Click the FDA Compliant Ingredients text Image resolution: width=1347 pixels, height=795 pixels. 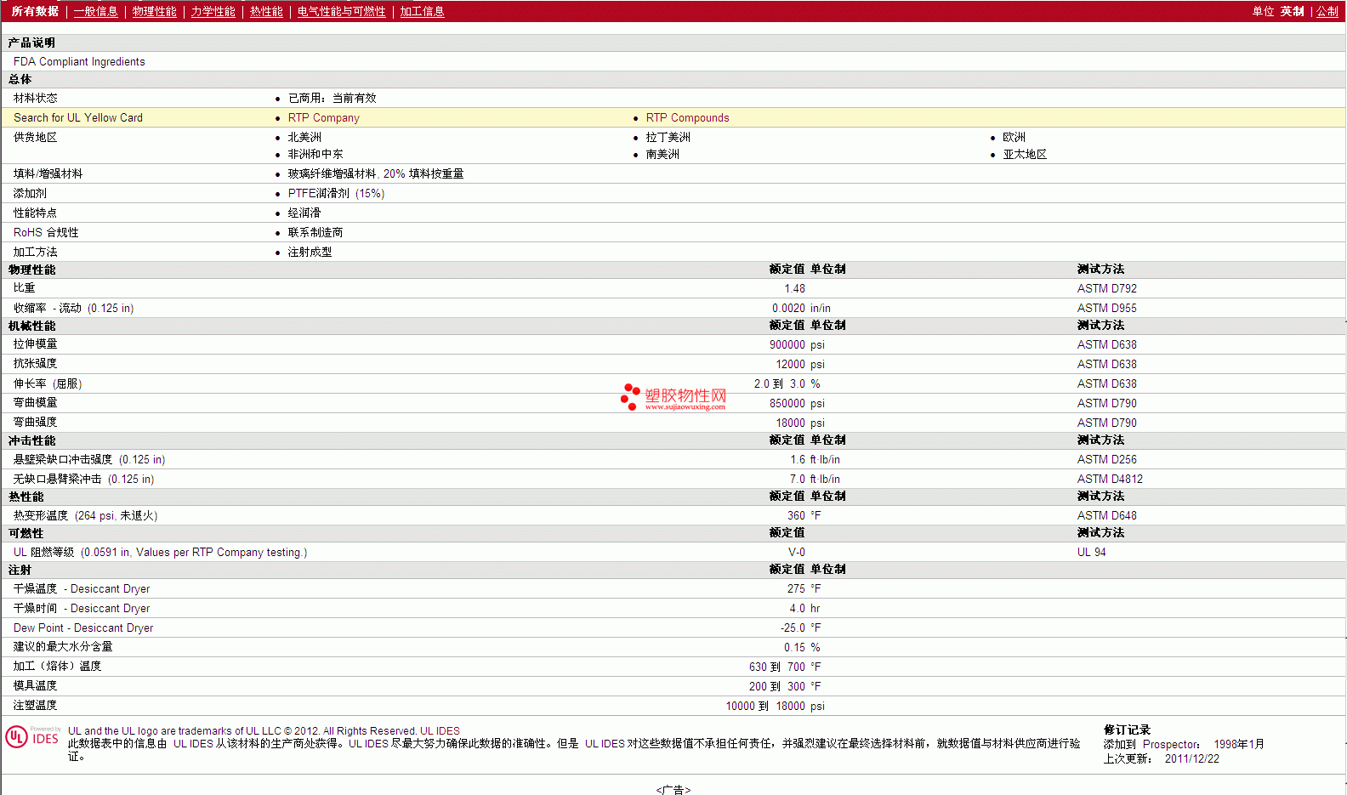[79, 62]
